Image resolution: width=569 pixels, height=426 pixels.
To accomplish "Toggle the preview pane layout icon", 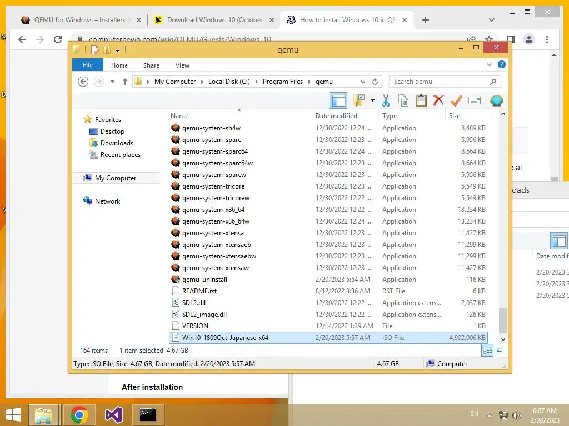I will [x=338, y=100].
